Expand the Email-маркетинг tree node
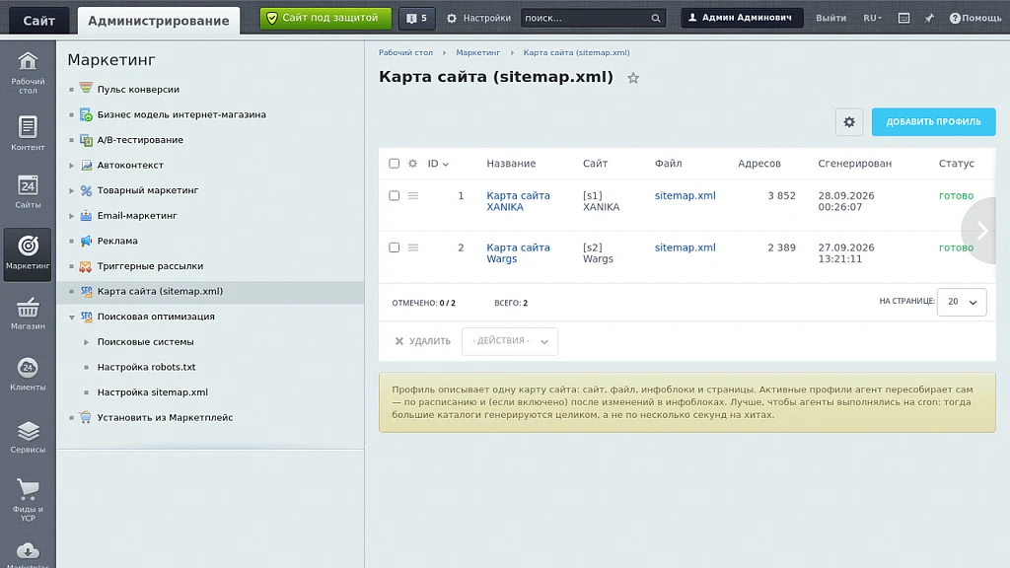Screen dimensions: 1010x568 coord(71,216)
